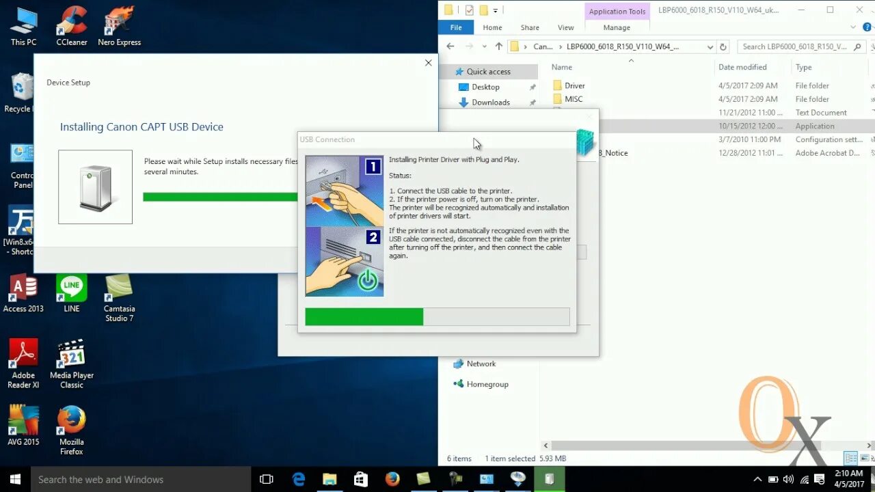Open the This PC desktop icon
This screenshot has height=492, width=875.
coord(23,27)
